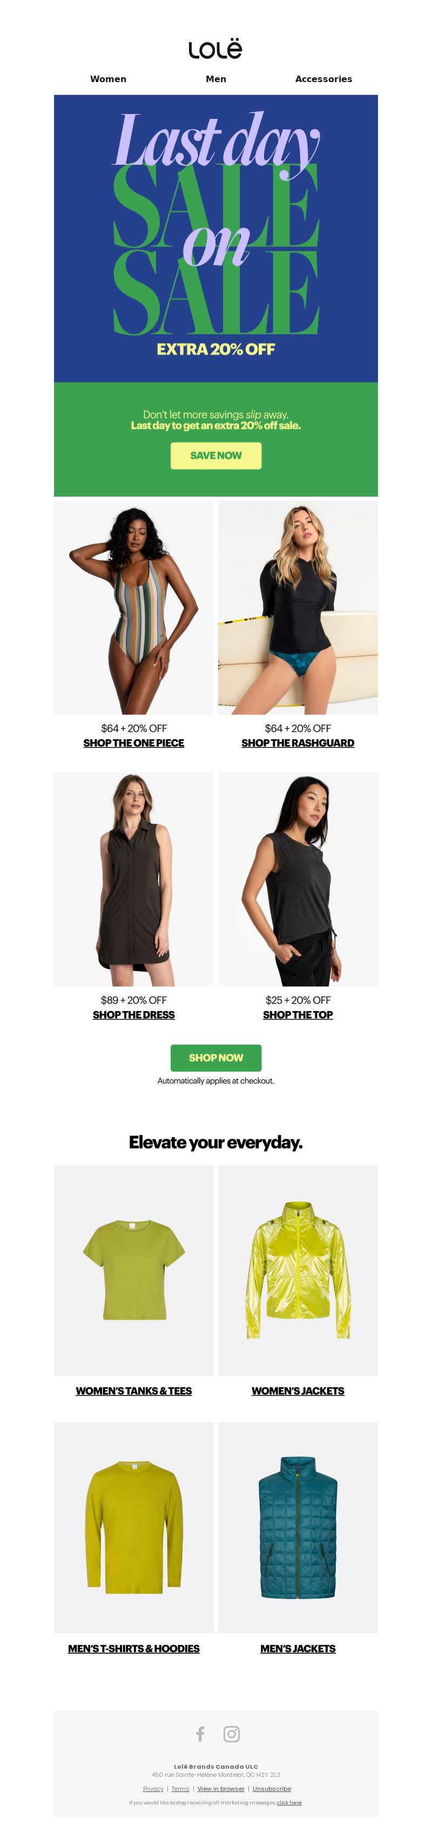The width and height of the screenshot is (432, 1839).
Task: Click the Lolë logo at top
Action: coord(215,49)
